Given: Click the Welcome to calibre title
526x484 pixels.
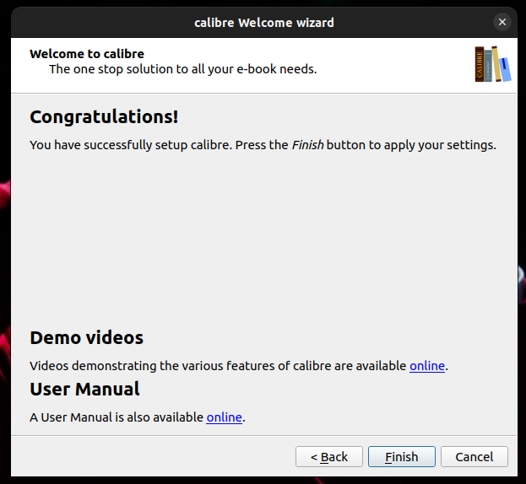Looking at the screenshot, I should click(87, 54).
